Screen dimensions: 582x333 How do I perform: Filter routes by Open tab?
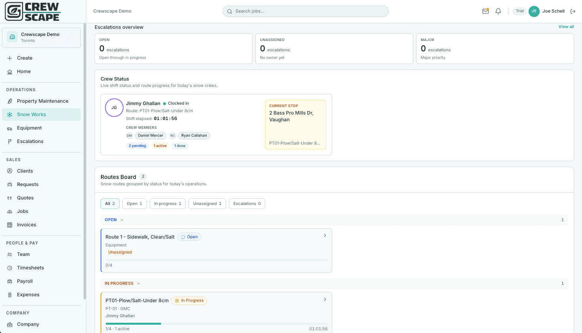pos(135,203)
